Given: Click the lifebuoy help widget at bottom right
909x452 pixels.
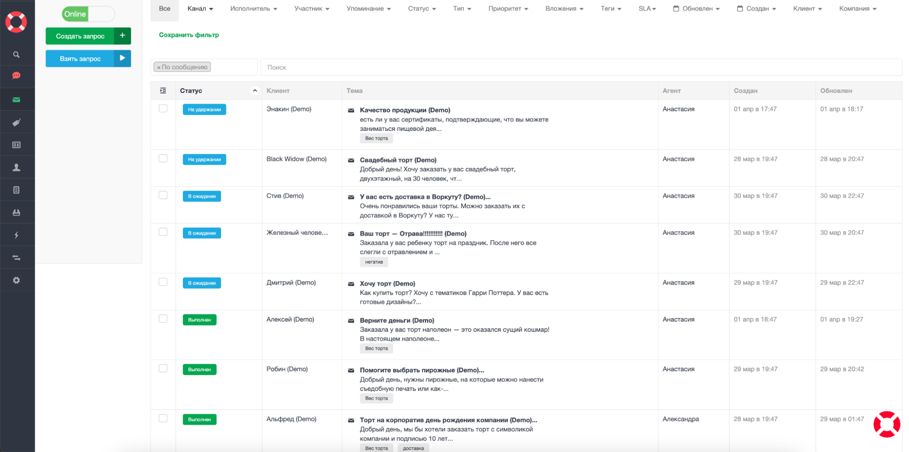Looking at the screenshot, I should pos(886,424).
